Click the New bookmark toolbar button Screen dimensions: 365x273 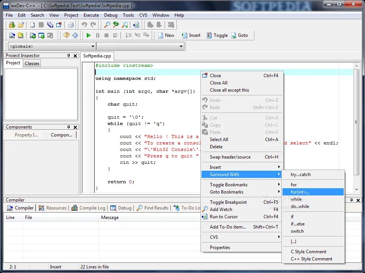click(166, 35)
